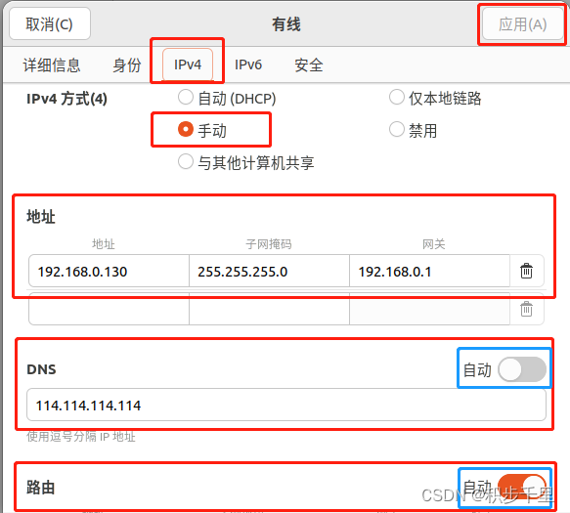The image size is (570, 513).
Task: Click the 应用(A) button
Action: click(522, 24)
